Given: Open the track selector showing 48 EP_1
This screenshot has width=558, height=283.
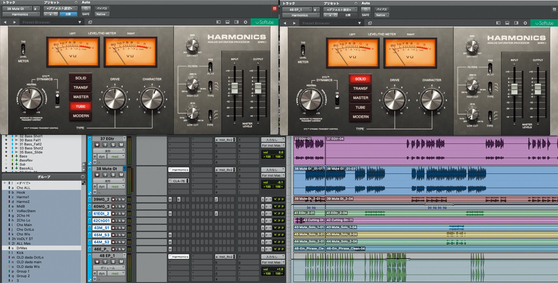Looking at the screenshot, I should point(296,8).
